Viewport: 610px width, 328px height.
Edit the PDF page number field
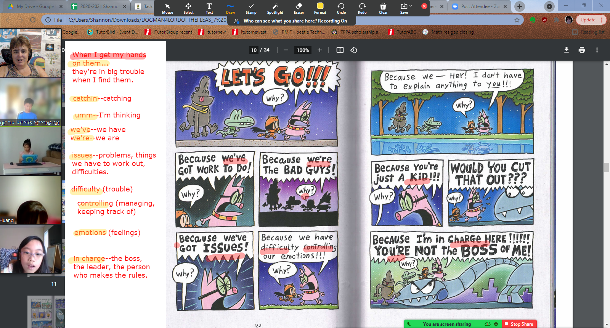(254, 50)
